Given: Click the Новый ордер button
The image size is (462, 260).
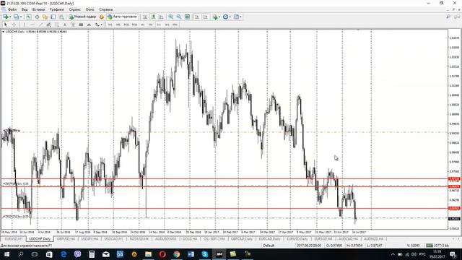Looking at the screenshot, I should point(82,17).
